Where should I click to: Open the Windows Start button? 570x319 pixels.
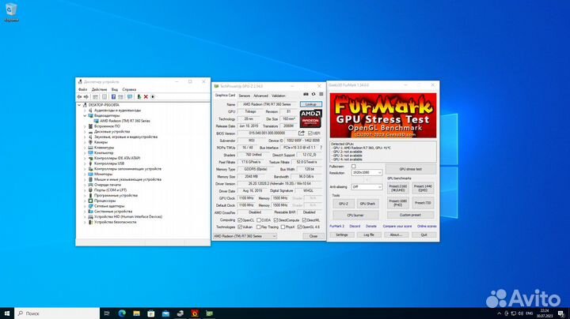pos(7,313)
